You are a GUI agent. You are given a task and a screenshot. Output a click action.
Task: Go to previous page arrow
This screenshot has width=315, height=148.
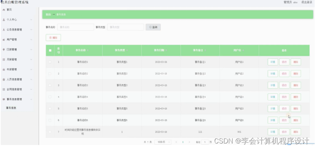click(x=176, y=142)
